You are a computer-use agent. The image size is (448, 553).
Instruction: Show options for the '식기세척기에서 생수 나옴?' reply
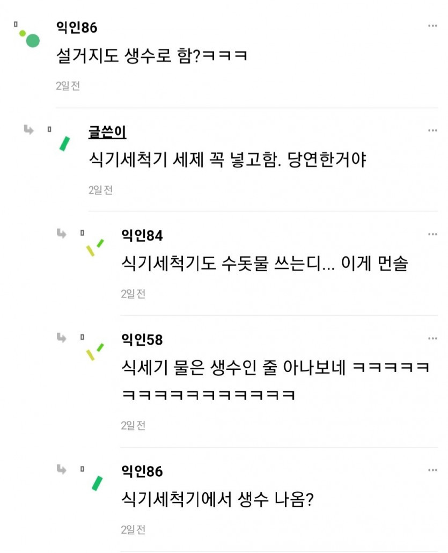click(432, 470)
